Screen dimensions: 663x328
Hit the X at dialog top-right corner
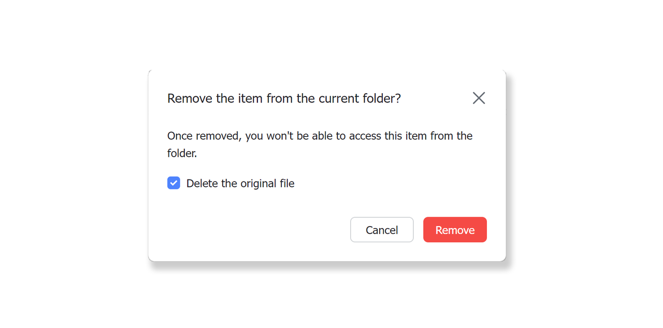tap(479, 98)
